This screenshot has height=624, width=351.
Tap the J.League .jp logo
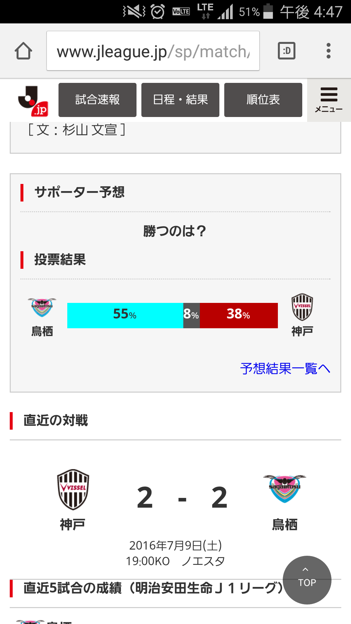[33, 101]
